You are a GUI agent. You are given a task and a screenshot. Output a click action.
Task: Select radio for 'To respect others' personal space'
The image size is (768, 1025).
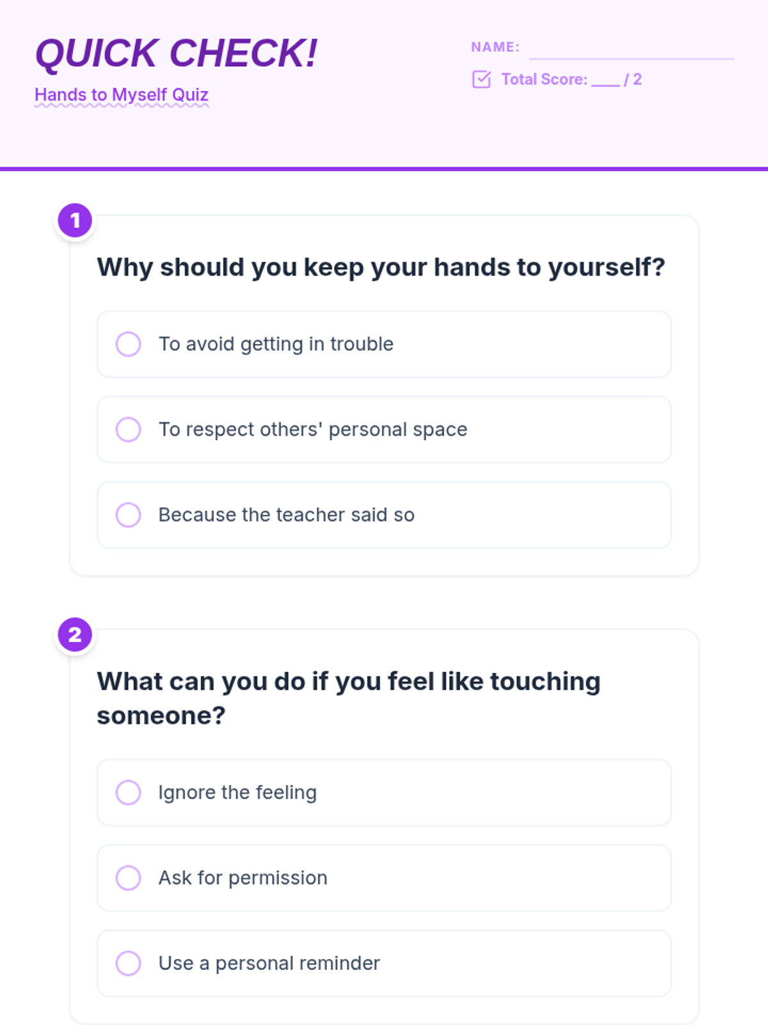(x=128, y=429)
